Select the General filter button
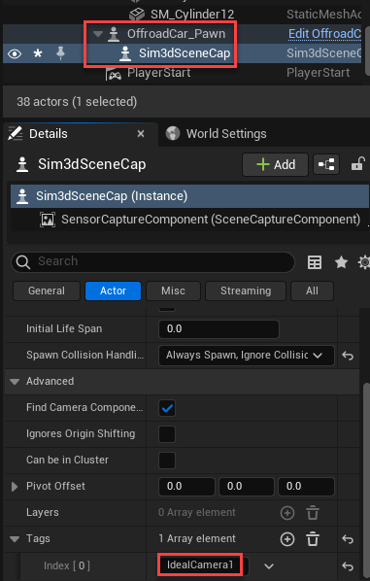 pos(47,290)
